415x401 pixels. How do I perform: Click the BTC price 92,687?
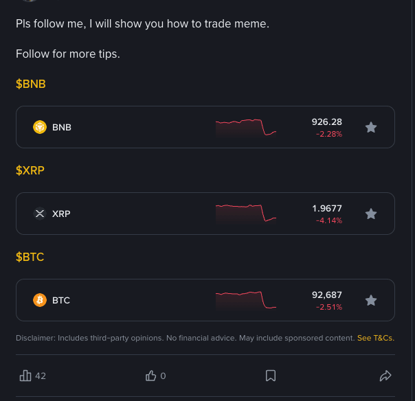[326, 295]
